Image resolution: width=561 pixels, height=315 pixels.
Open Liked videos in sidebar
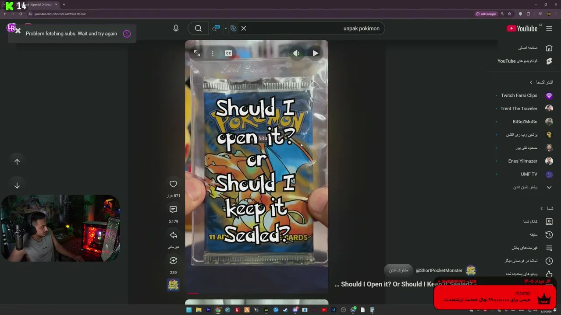tap(529, 274)
